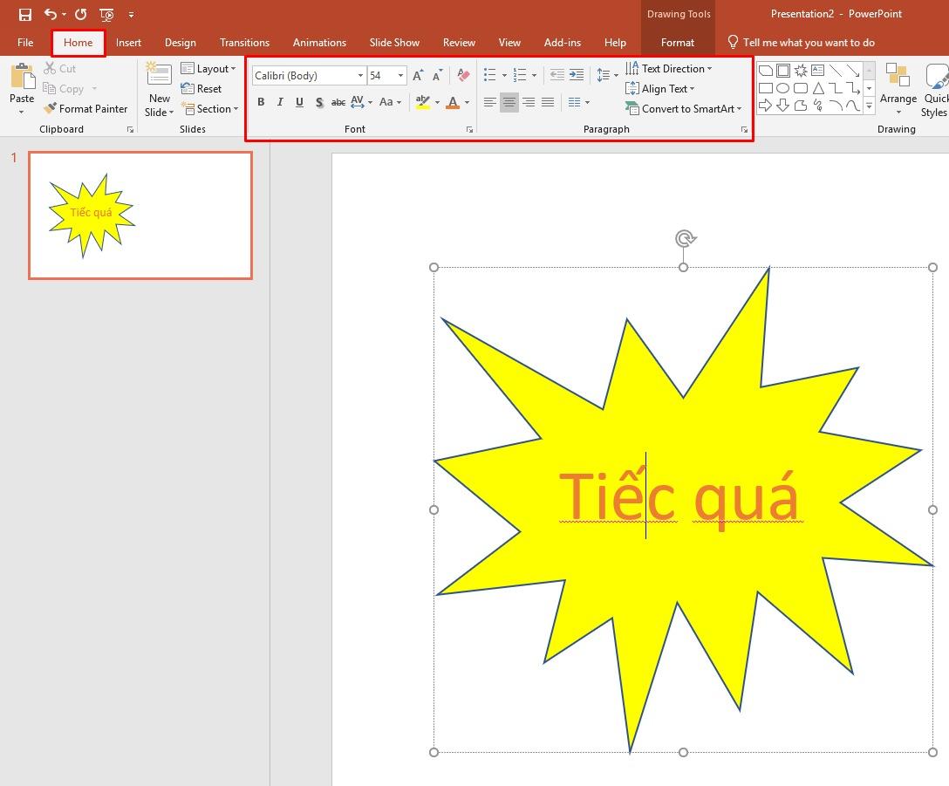949x786 pixels.
Task: Clear all formatting with the eraser icon
Action: click(463, 76)
